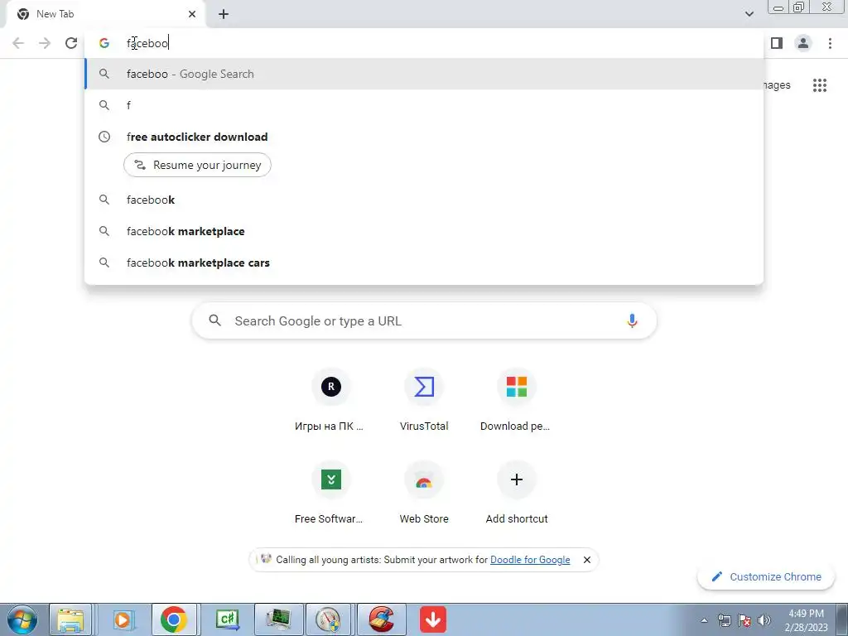Open the Web Store shortcut
The image size is (848, 636).
pyautogui.click(x=424, y=494)
